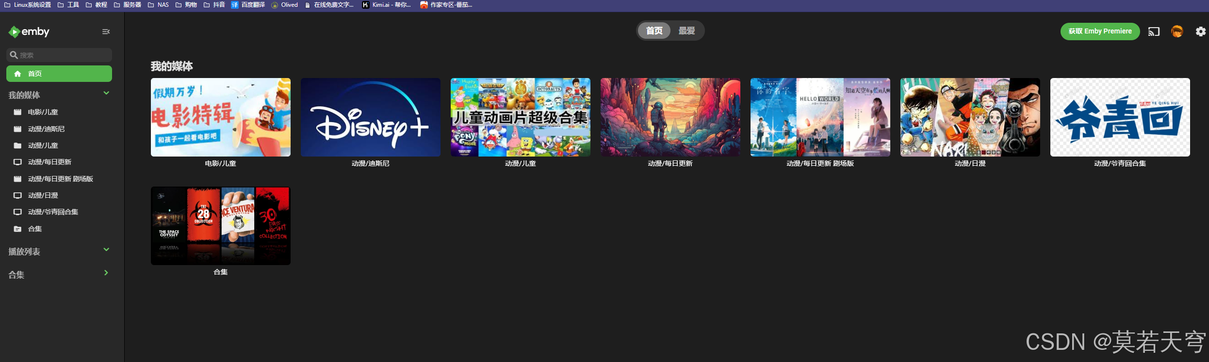Switch to the 首页 tab
The width and height of the screenshot is (1209, 362).
click(x=654, y=31)
